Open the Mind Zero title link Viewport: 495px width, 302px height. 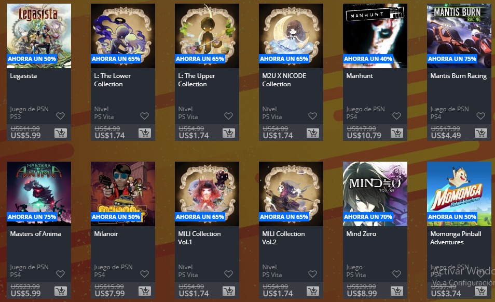tap(361, 234)
